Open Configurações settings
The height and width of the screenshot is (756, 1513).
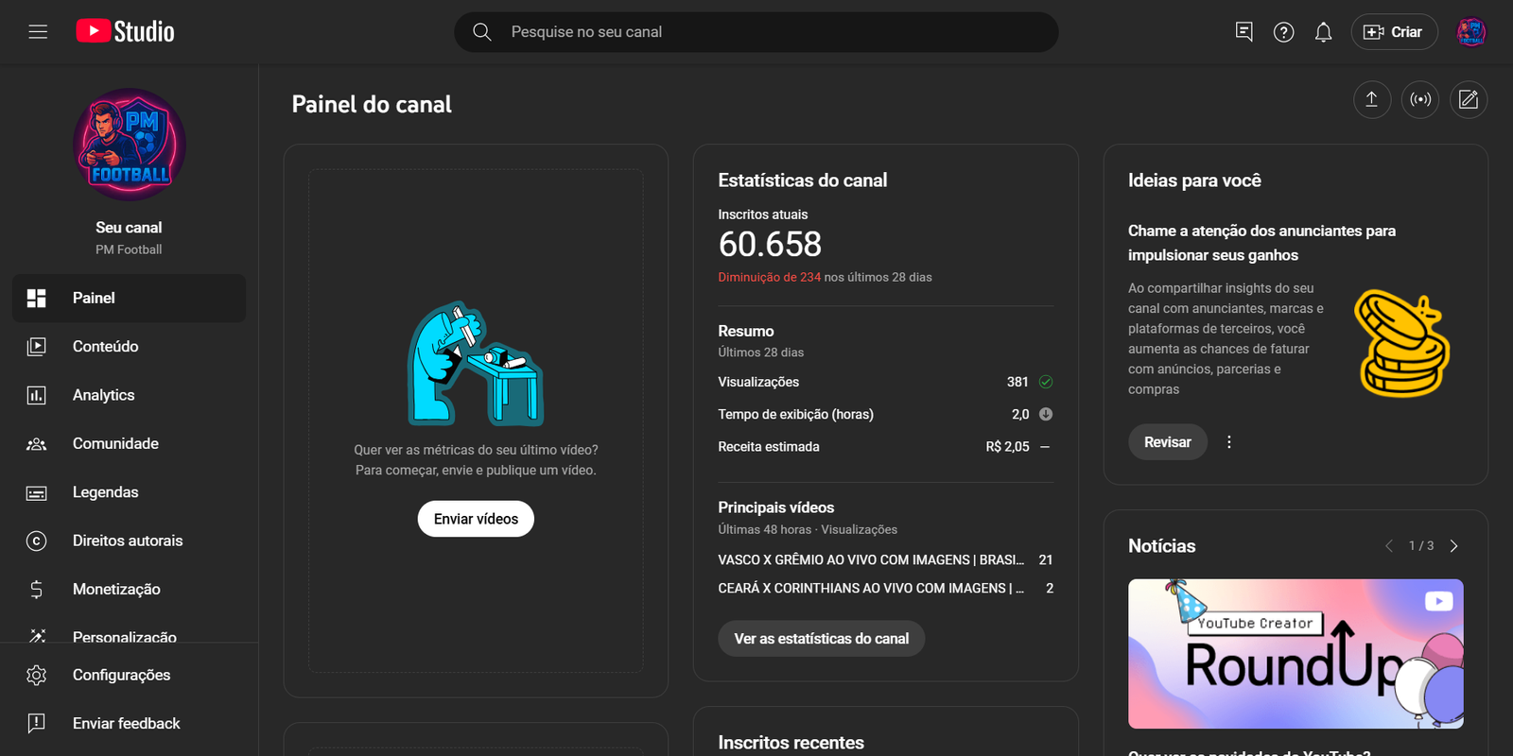[x=129, y=675]
